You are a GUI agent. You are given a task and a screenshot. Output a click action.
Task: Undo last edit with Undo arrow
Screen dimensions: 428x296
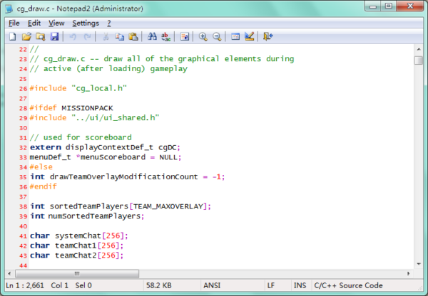click(73, 36)
